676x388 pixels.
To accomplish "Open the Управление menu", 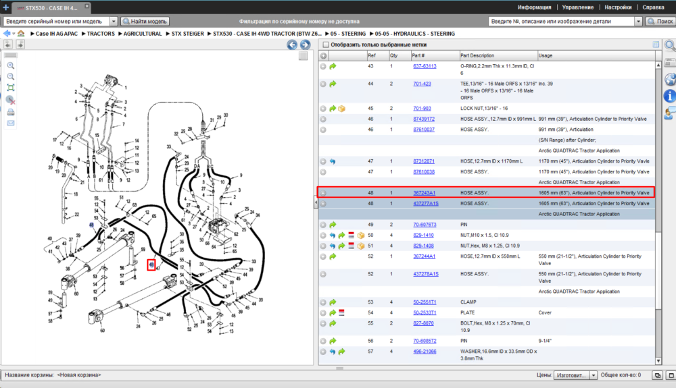I will 578,7.
